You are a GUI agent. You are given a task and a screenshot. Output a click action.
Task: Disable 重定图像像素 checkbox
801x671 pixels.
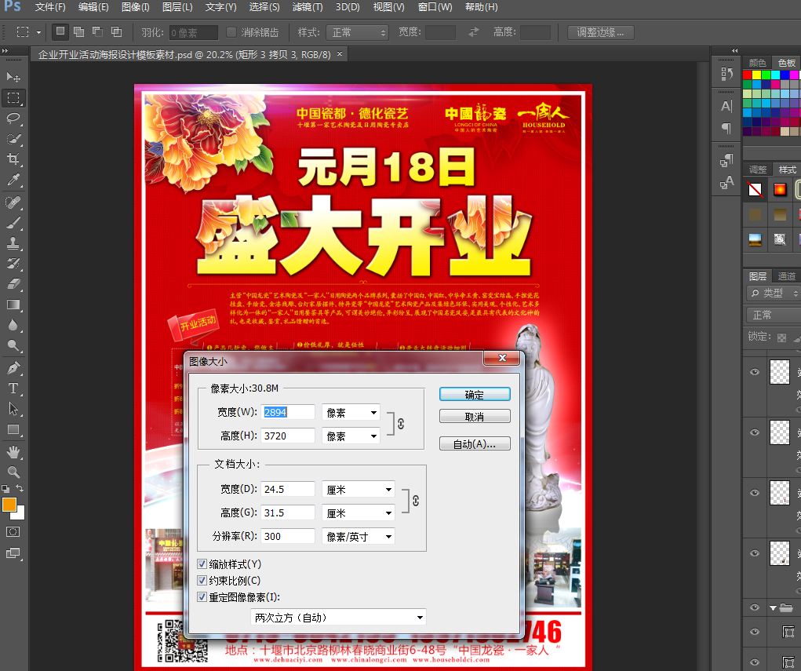coord(202,597)
